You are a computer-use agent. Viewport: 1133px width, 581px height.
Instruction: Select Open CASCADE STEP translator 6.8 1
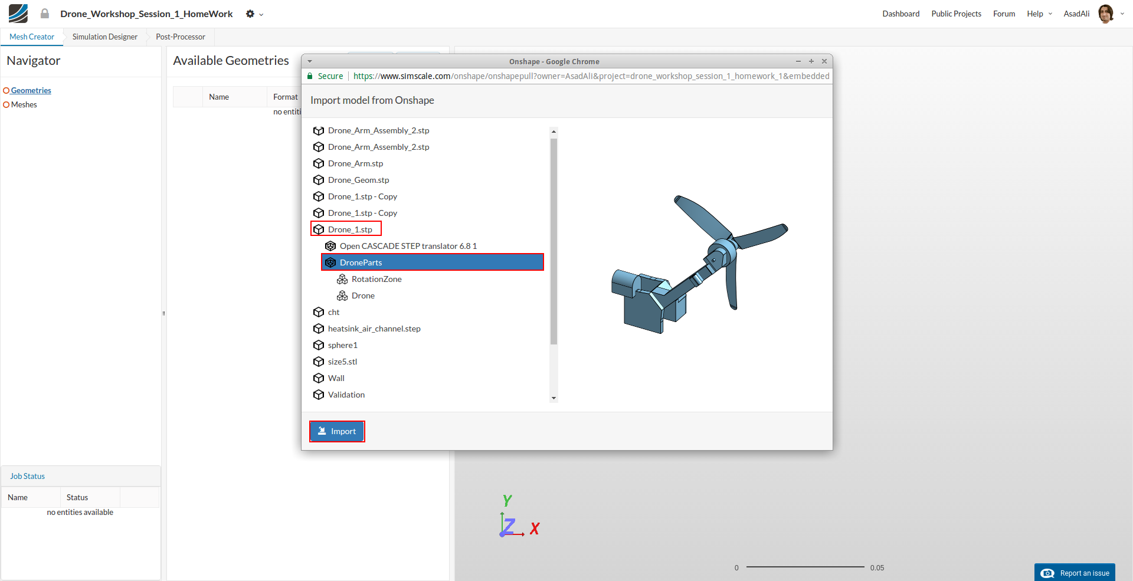pos(408,246)
